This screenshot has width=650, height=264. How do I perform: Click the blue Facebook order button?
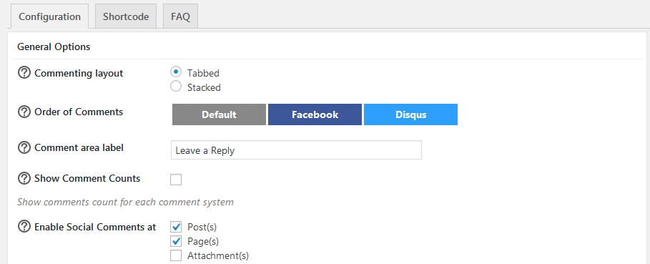pos(315,114)
